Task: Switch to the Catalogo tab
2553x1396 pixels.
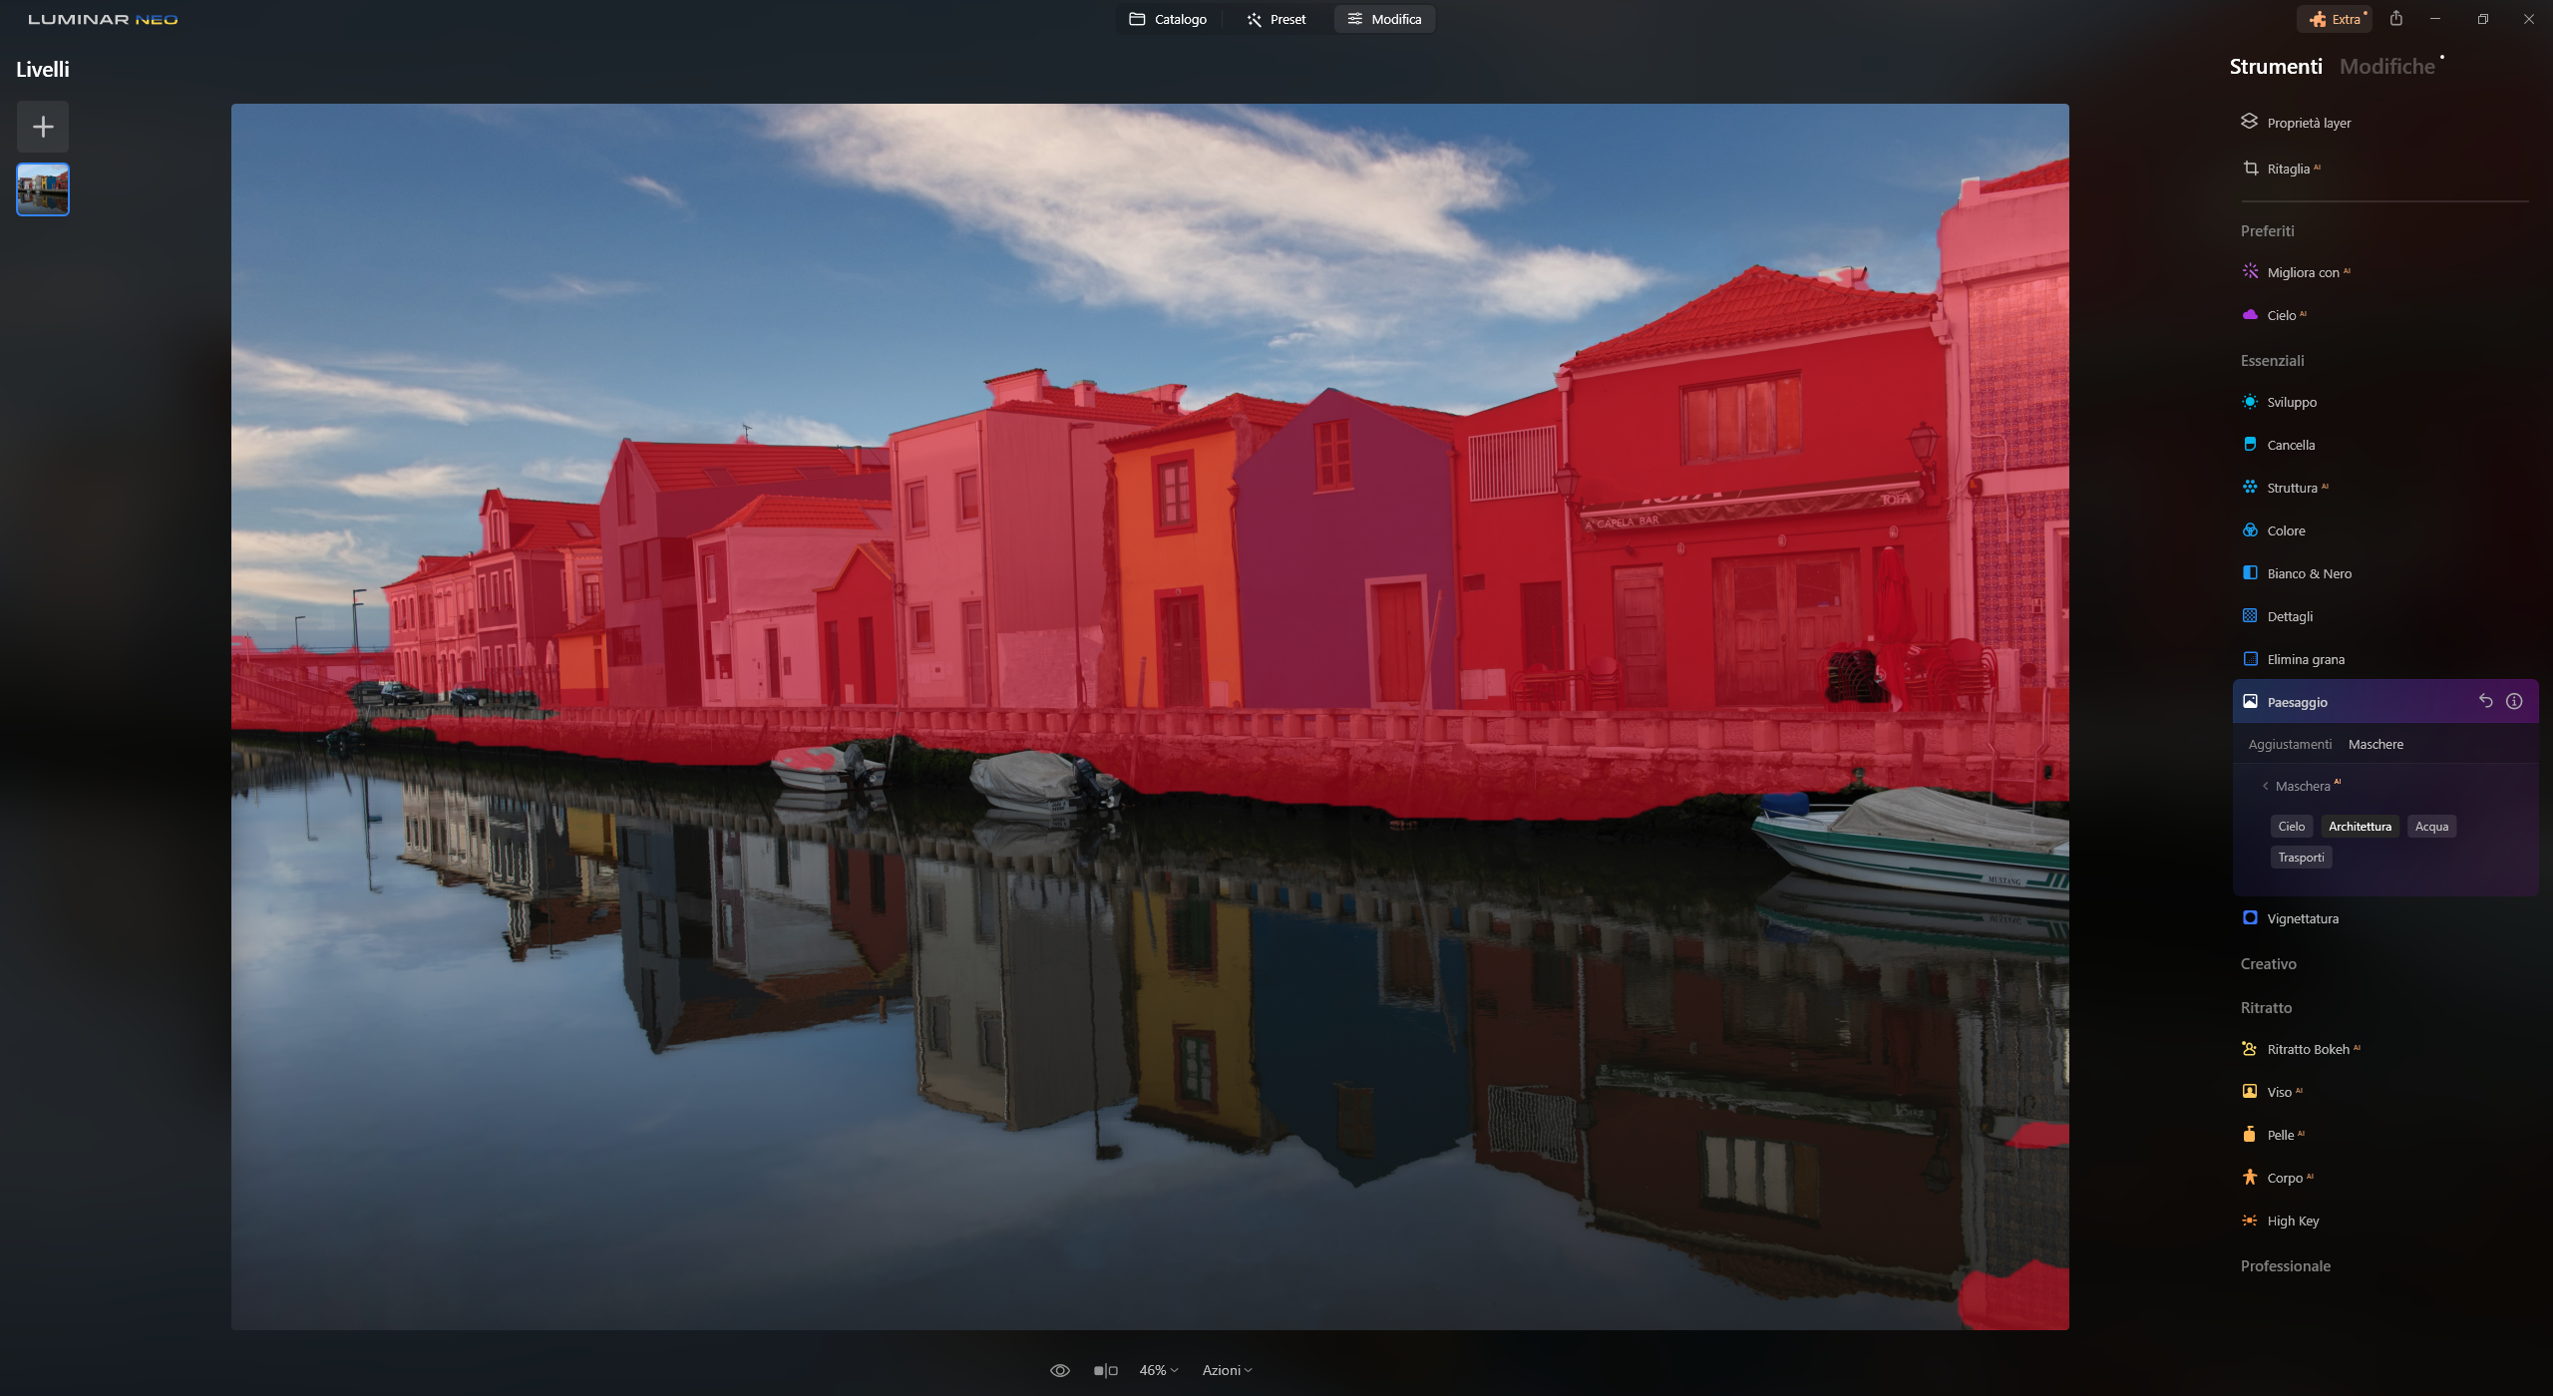Action: coord(1168,19)
